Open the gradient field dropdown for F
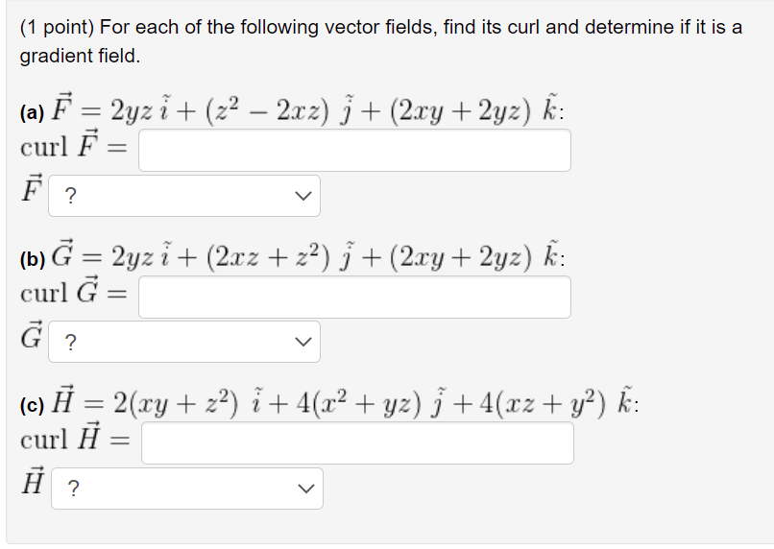This screenshot has width=774, height=549. (184, 196)
